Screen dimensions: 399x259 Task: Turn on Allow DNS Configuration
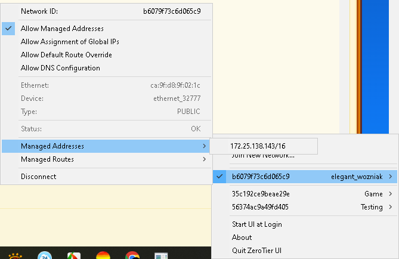tap(60, 68)
